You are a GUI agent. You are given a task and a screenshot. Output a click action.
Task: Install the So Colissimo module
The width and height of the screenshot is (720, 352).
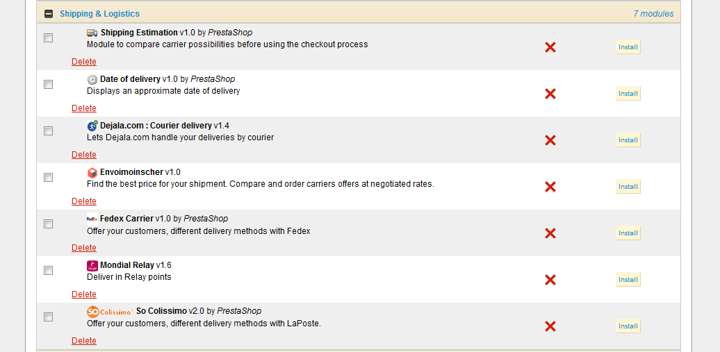click(628, 326)
